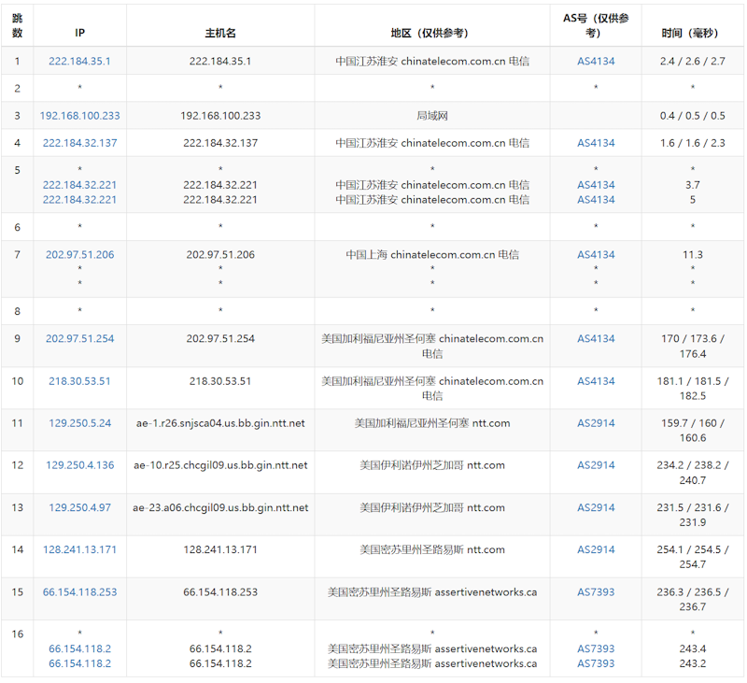Open the AS4134 link in hop 7 row
Viewport: 747px width, 683px height.
(596, 254)
